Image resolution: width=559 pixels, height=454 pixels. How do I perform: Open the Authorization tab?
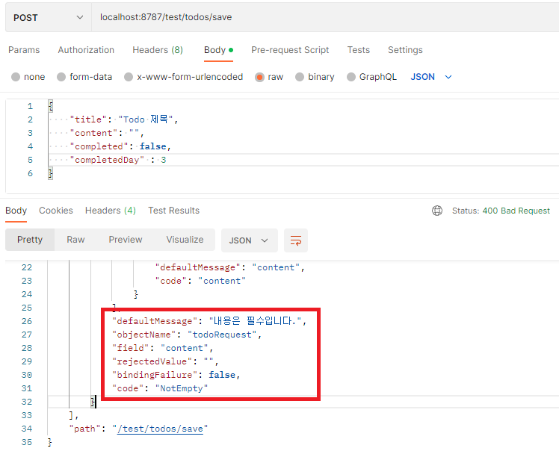coord(86,50)
